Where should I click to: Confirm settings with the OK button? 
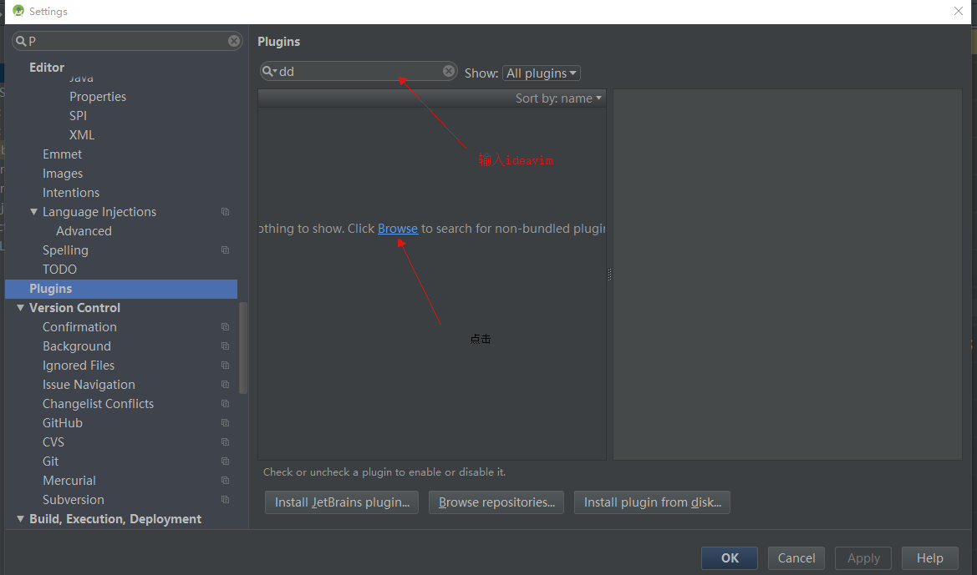click(729, 558)
